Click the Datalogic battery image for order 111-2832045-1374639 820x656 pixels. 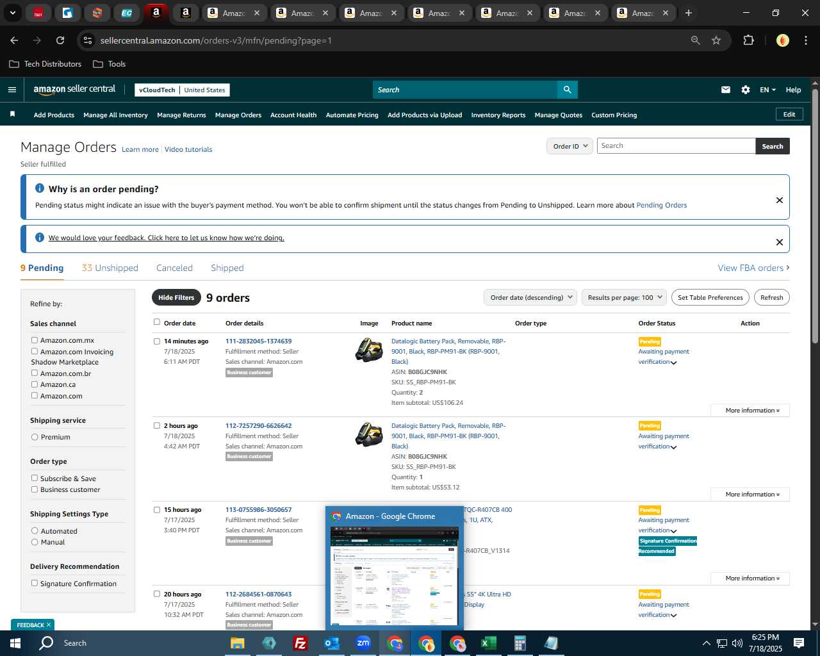[369, 350]
